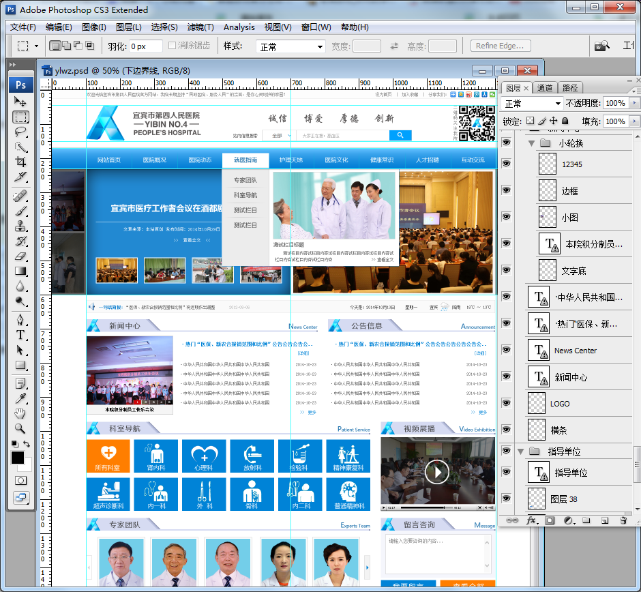641x592 pixels.
Task: Expand the collapsed toolbox double-arrow
Action: click(13, 65)
